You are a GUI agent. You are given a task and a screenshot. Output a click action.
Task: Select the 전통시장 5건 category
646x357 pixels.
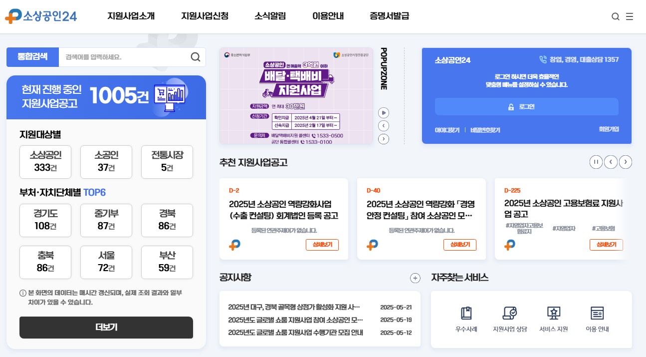[167, 162]
